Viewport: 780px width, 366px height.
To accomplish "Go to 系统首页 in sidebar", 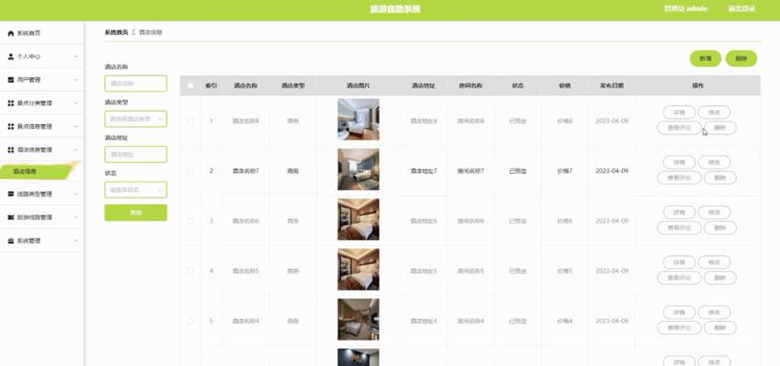I will 41,33.
